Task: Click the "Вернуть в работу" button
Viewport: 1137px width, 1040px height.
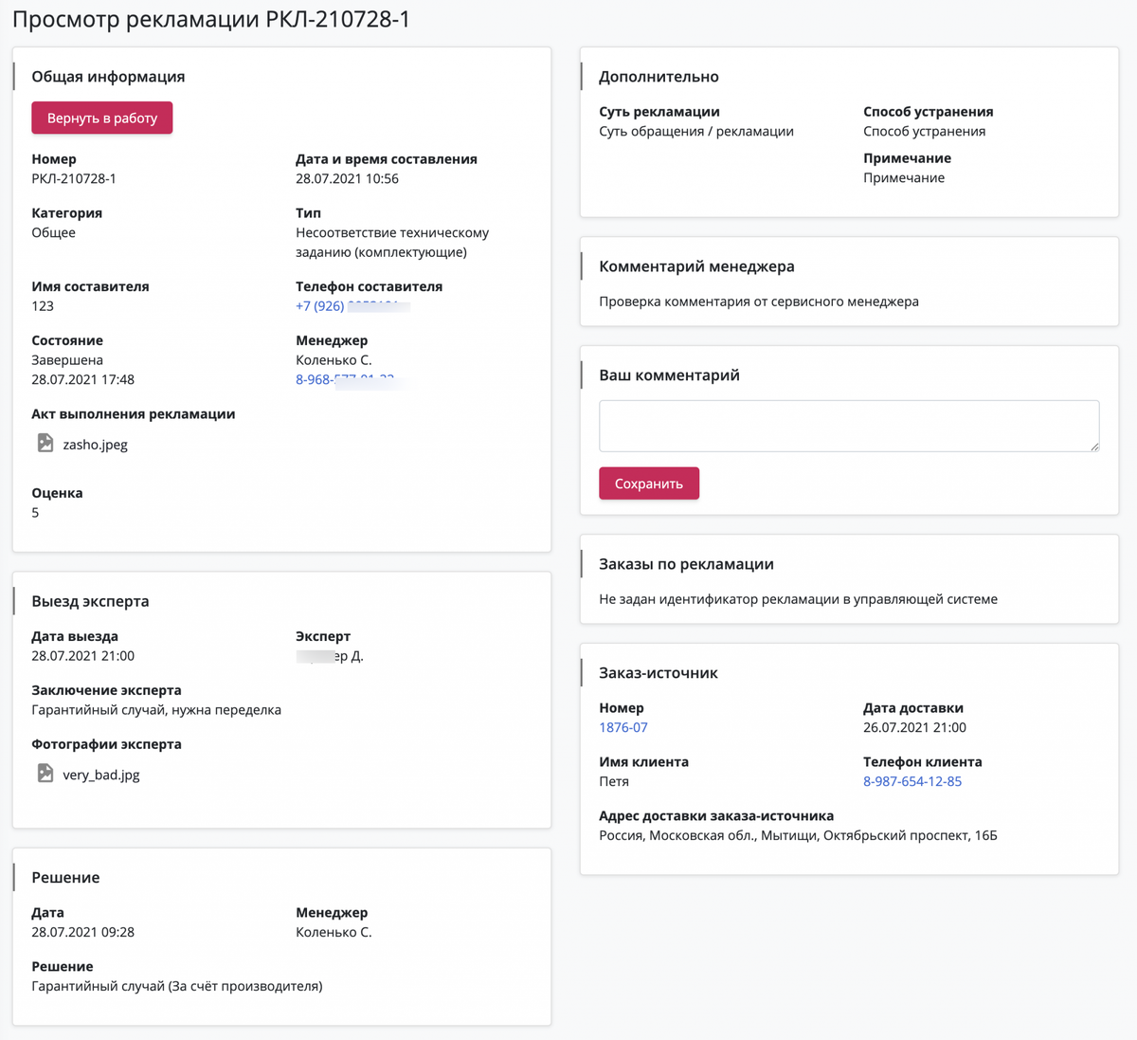Action: pos(102,118)
